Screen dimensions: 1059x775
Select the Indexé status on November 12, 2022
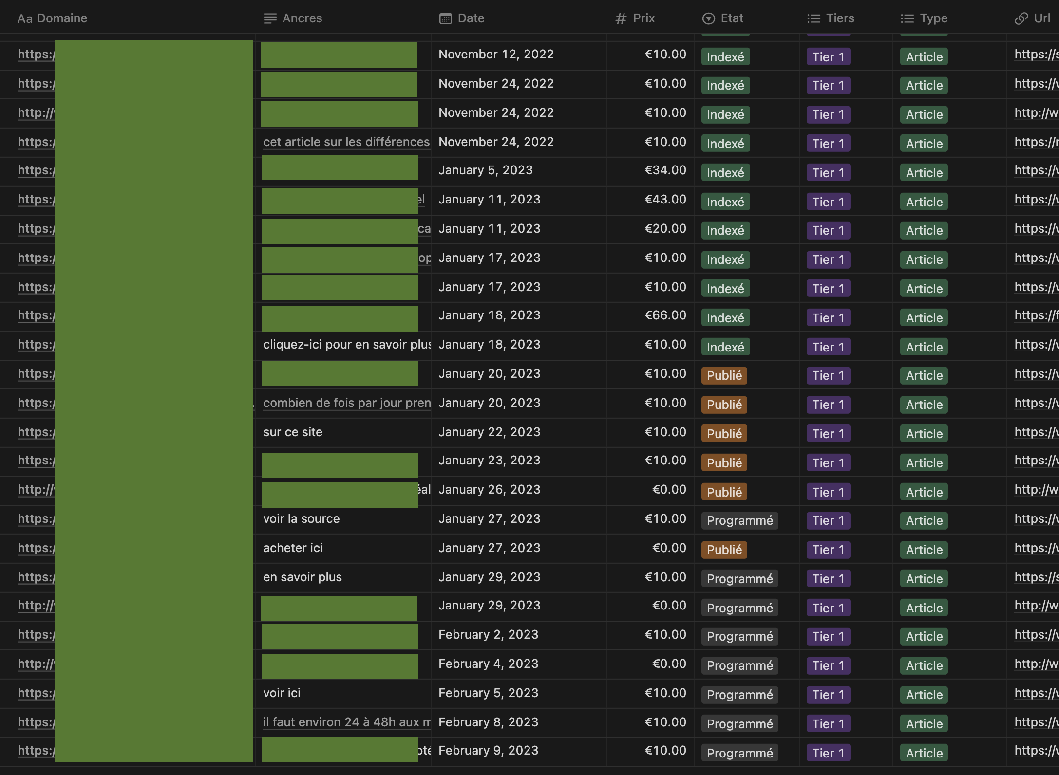(x=725, y=57)
